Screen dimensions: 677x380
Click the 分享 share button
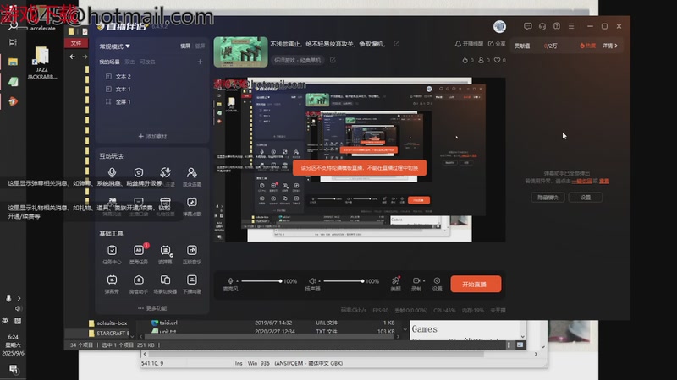497,44
